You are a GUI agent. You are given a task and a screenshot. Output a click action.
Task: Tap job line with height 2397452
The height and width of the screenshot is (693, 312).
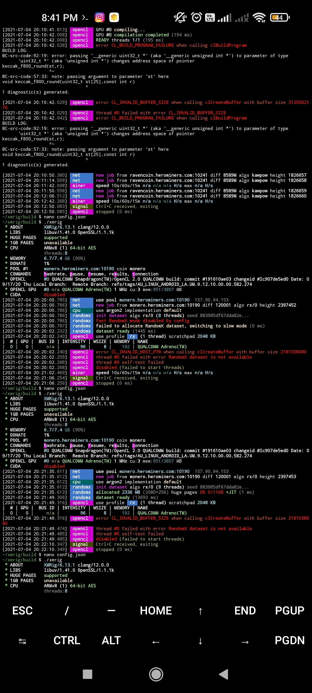(x=149, y=305)
